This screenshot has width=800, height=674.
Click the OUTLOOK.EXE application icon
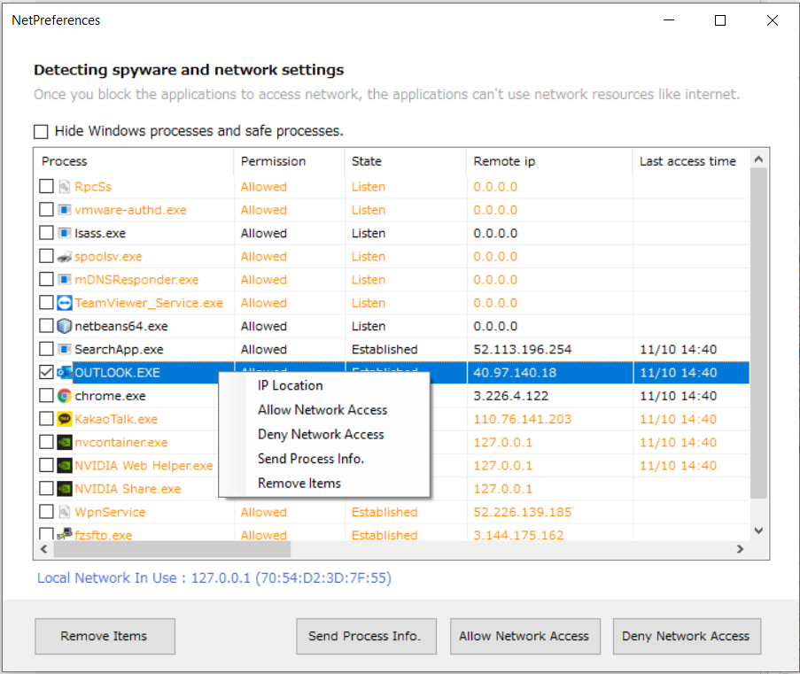tap(65, 373)
